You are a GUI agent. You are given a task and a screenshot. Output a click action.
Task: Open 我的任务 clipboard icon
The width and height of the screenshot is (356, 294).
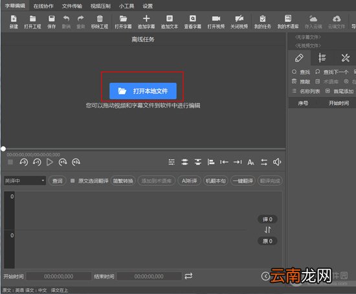click(x=263, y=22)
